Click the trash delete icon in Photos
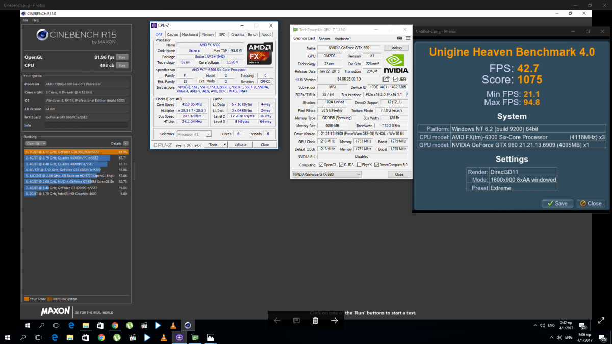The width and height of the screenshot is (612, 344). pos(315,320)
